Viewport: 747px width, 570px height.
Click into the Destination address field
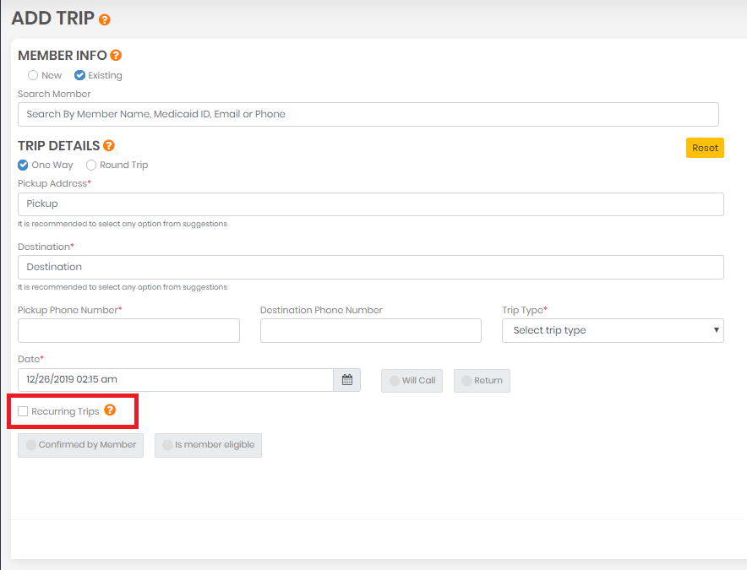click(x=371, y=267)
